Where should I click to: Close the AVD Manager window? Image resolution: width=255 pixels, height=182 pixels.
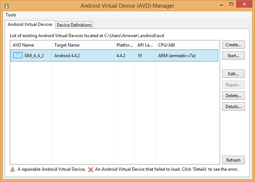coord(244,4)
